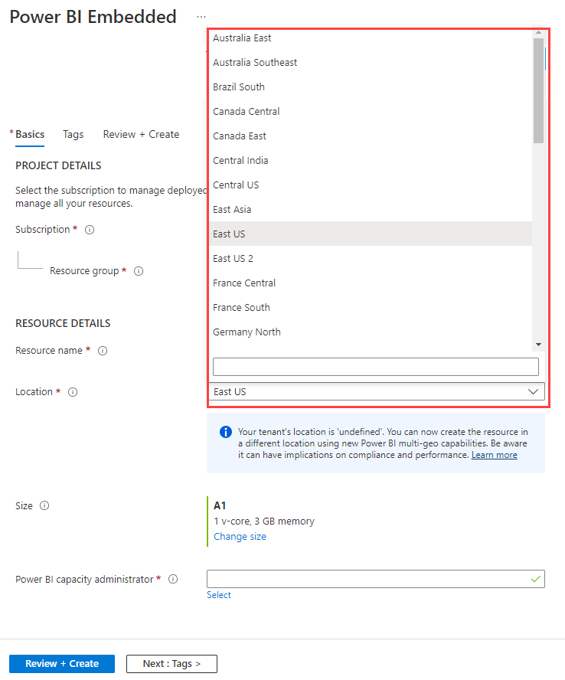Open the ellipsis menu beside the title
The height and width of the screenshot is (680, 565).
pos(201,16)
